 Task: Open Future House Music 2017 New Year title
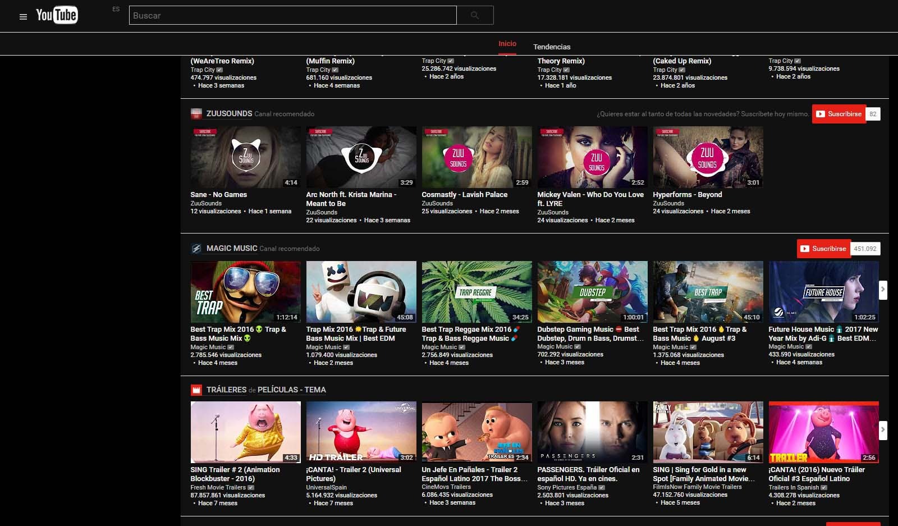pyautogui.click(x=823, y=333)
